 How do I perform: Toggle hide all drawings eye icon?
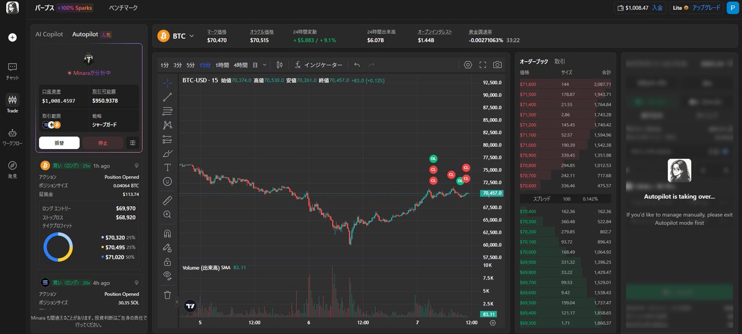[168, 275]
